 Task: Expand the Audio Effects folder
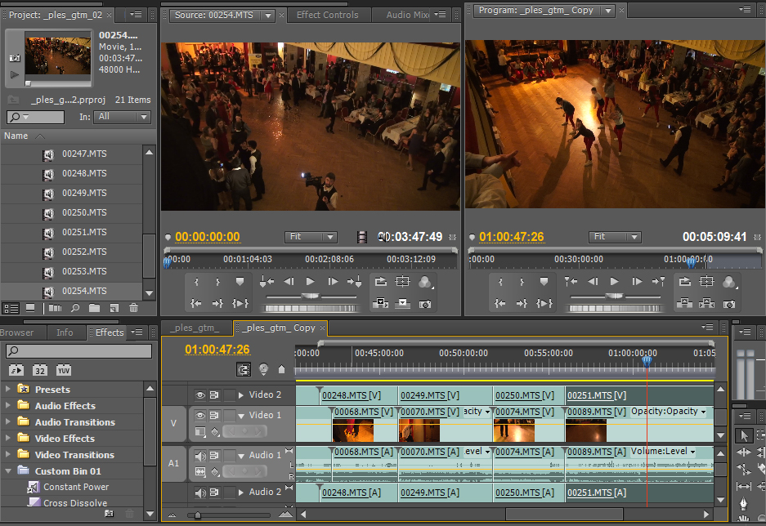coord(8,405)
